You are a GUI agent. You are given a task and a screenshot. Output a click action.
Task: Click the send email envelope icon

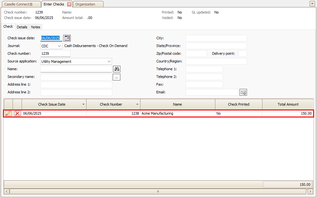tap(243, 92)
